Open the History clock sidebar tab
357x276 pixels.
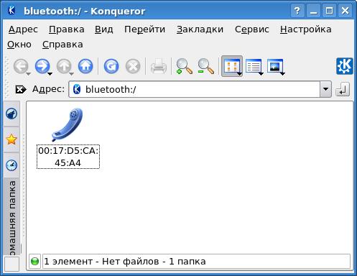pyautogui.click(x=11, y=165)
